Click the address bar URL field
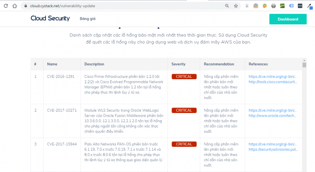This screenshot has width=315, height=172. 125,6
